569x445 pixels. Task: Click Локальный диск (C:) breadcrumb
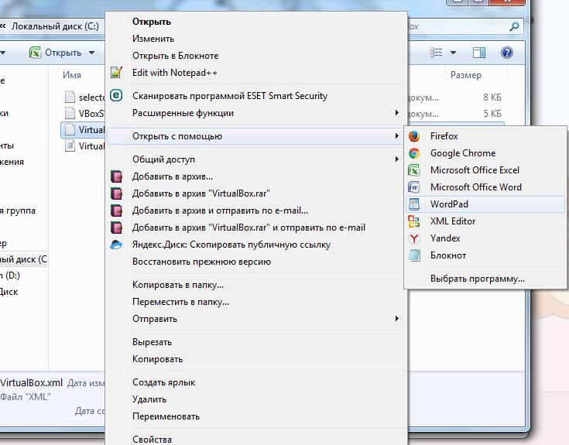pos(55,26)
